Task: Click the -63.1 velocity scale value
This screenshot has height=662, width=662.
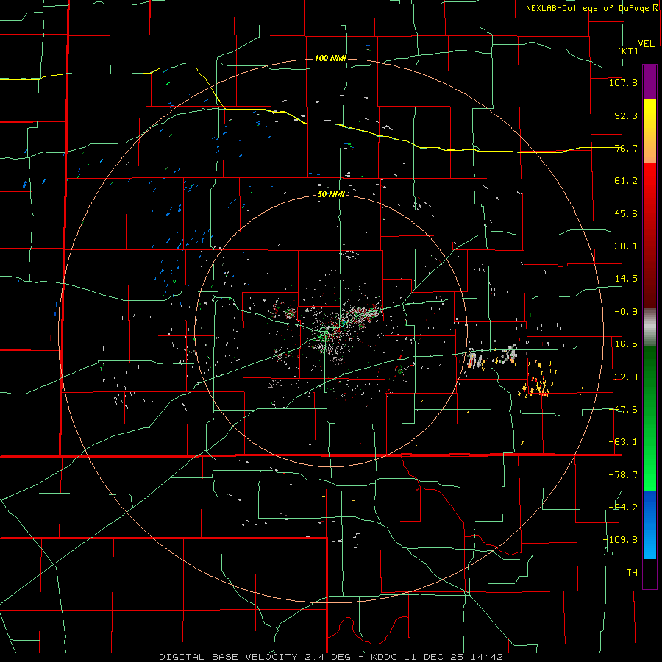Action: (623, 442)
